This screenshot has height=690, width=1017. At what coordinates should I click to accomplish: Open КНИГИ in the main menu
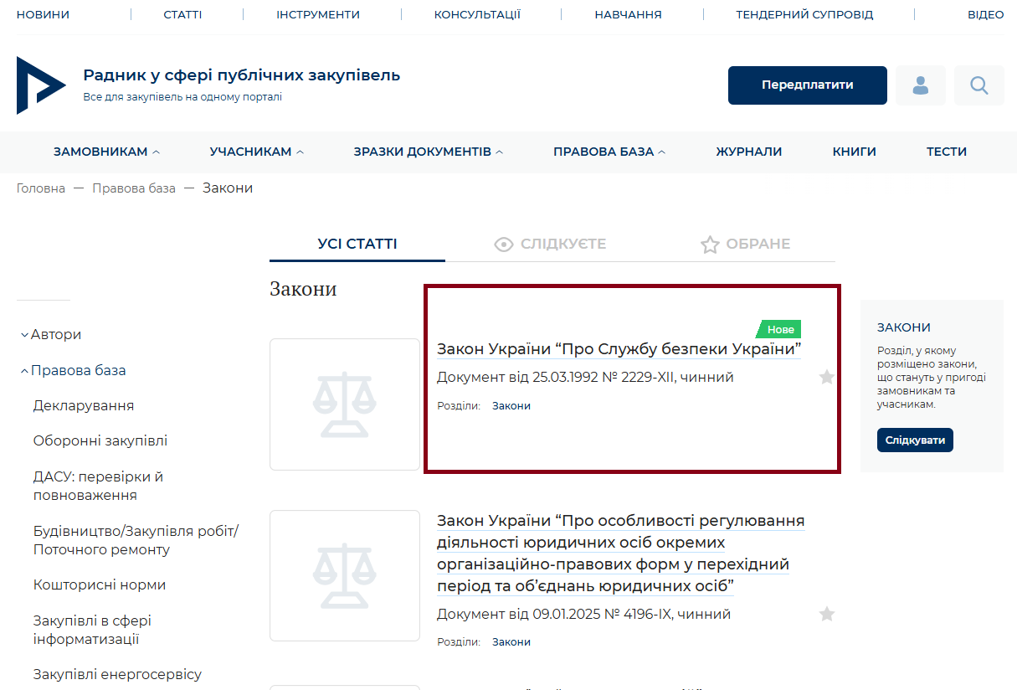point(855,152)
